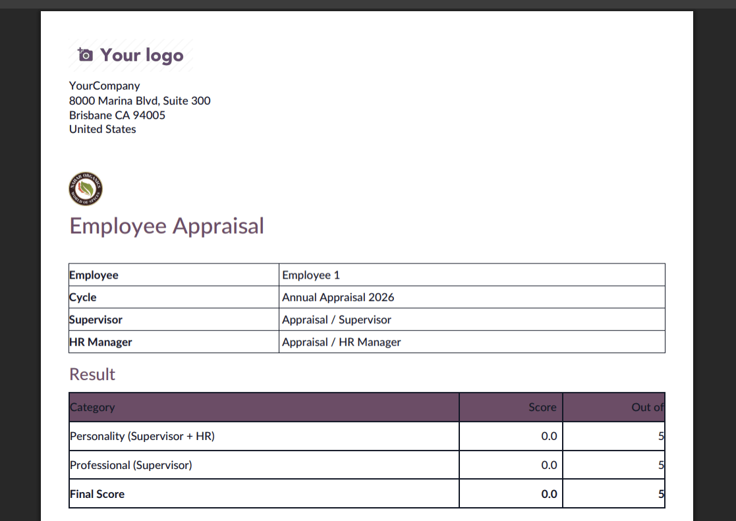Click the bold 'HR Manager' row label
Image resolution: width=736 pixels, height=521 pixels.
pyautogui.click(x=100, y=342)
